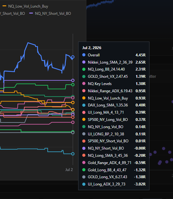This screenshot has height=199, width=173.
Task: Select SP500_NY_Short_Vol_BO tooltip entry
Action: pyautogui.click(x=108, y=141)
